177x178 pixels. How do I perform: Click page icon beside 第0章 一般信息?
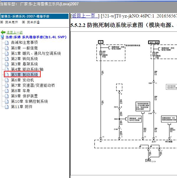[7, 48]
